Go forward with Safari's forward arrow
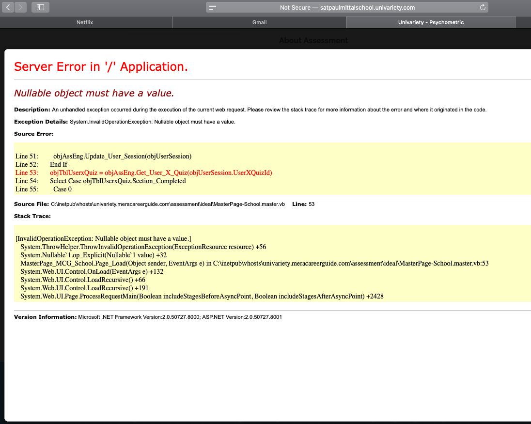The height and width of the screenshot is (424, 531). 21,7
